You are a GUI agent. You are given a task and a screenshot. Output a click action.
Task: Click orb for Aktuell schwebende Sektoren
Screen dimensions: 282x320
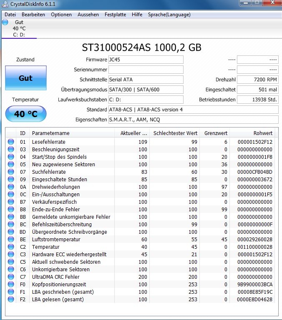pyautogui.click(x=11, y=262)
